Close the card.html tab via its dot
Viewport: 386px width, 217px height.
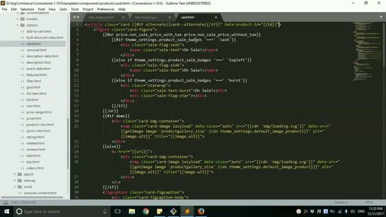[216, 17]
